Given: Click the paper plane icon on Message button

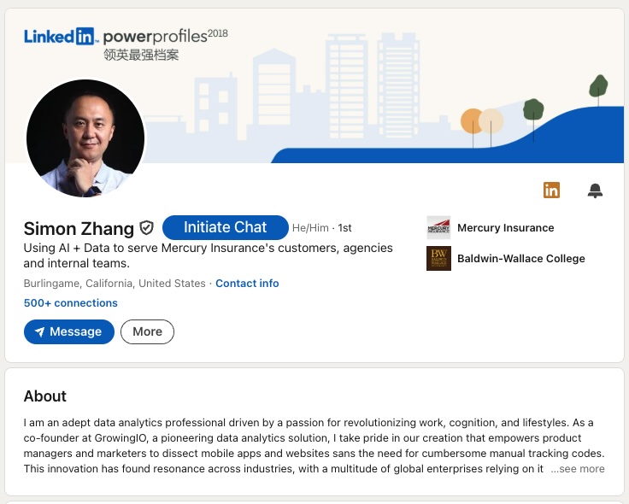Looking at the screenshot, I should [39, 331].
